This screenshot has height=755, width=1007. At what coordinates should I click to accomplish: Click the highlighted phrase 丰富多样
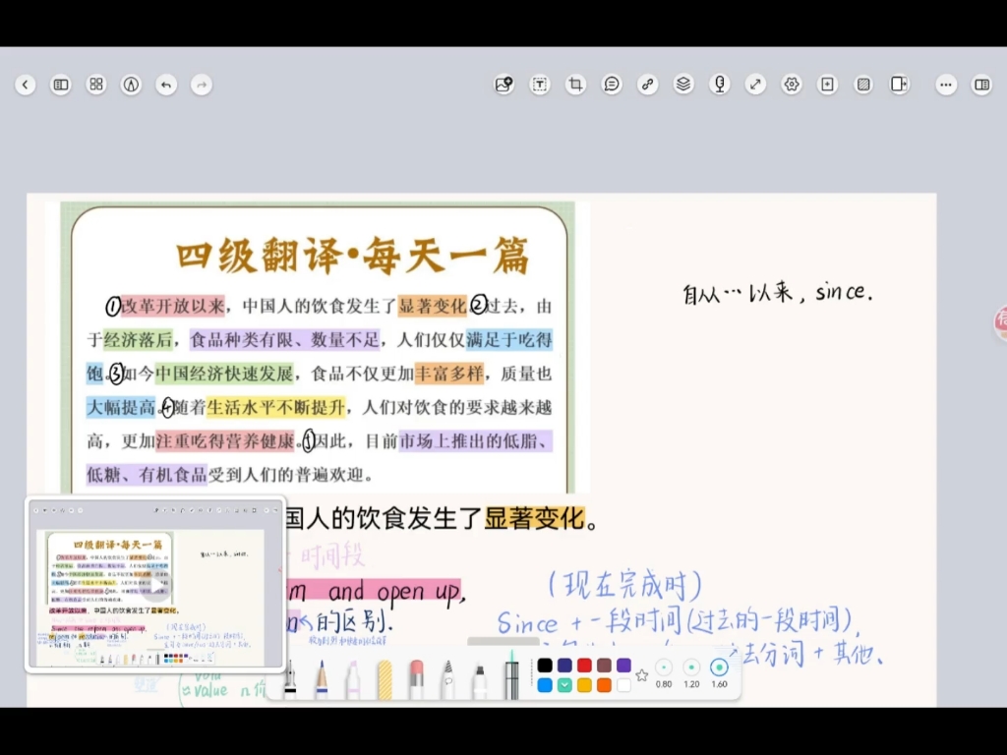[x=448, y=374]
